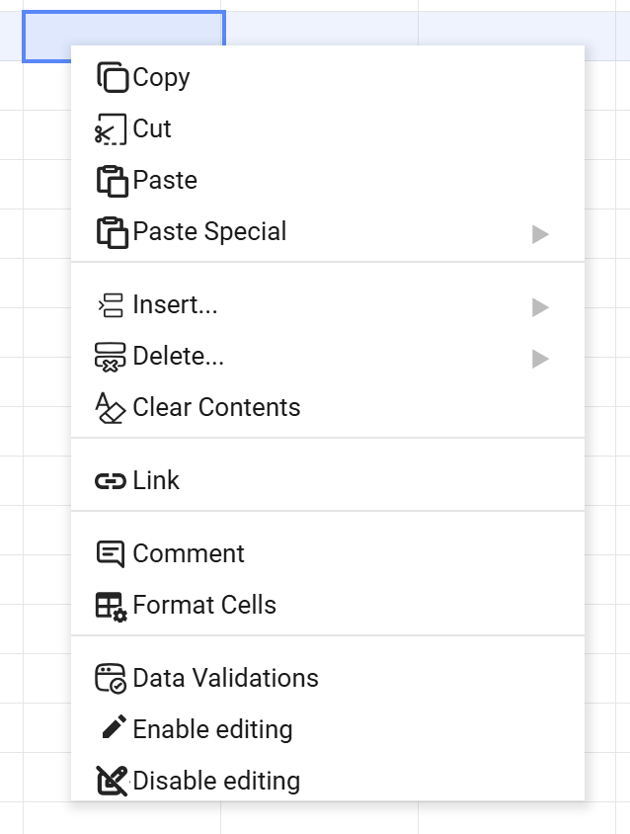Select the Insert... menu entry
The width and height of the screenshot is (630, 834).
pos(175,305)
